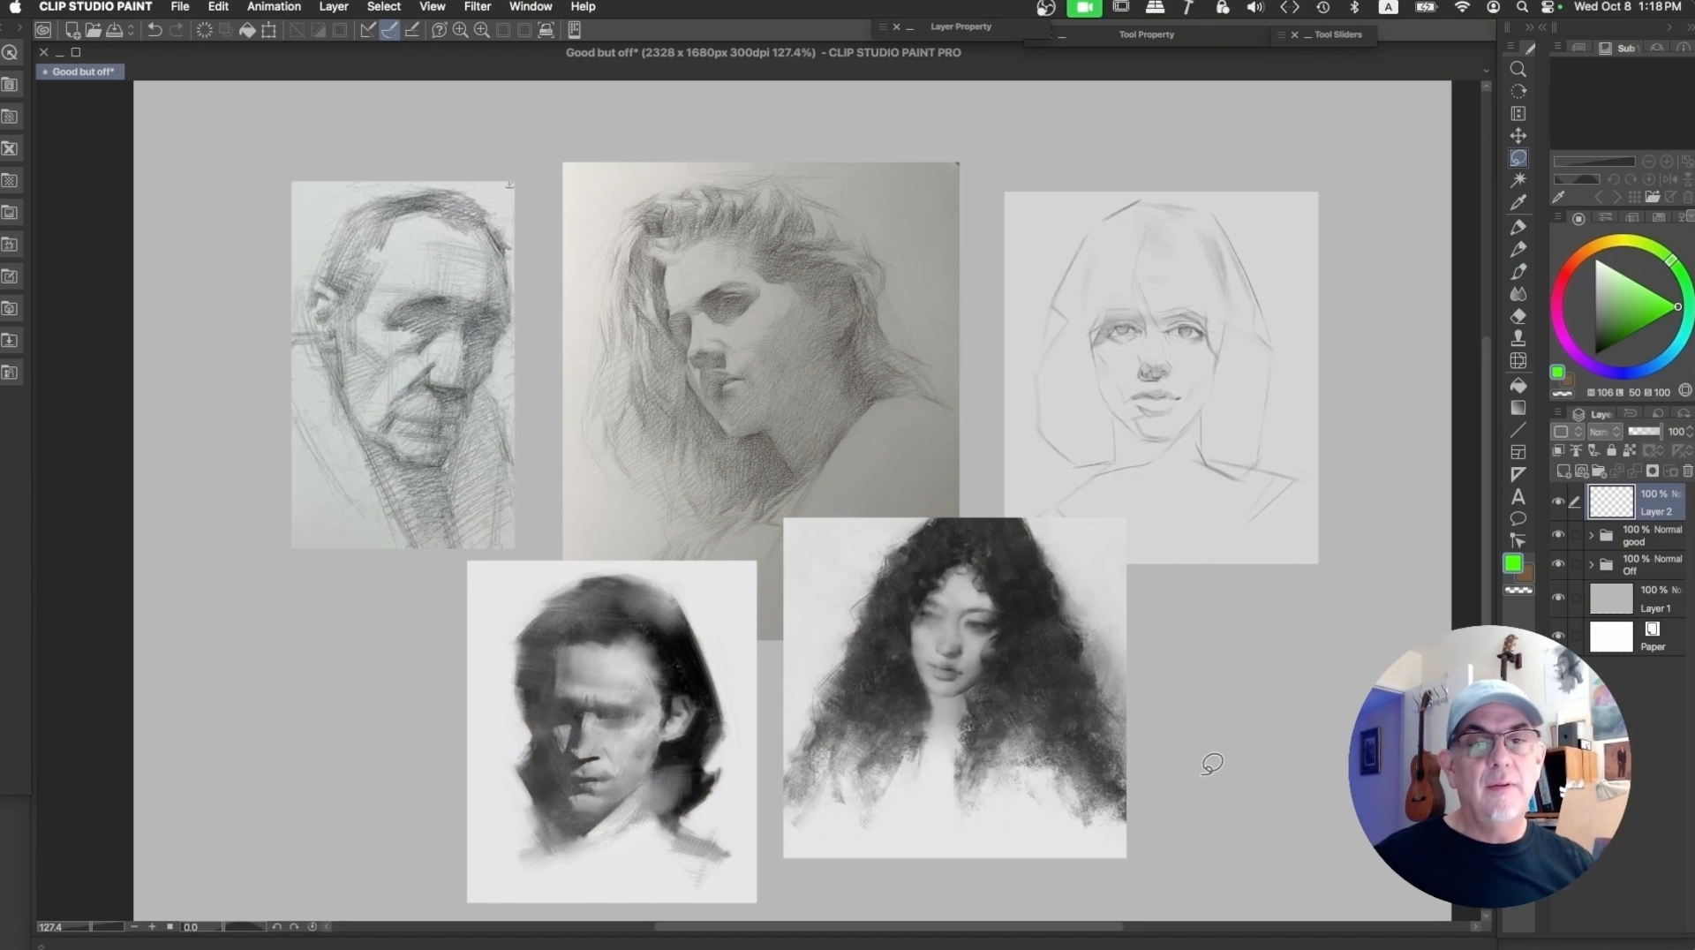Hide Layer 2 using its eye icon

click(x=1558, y=501)
